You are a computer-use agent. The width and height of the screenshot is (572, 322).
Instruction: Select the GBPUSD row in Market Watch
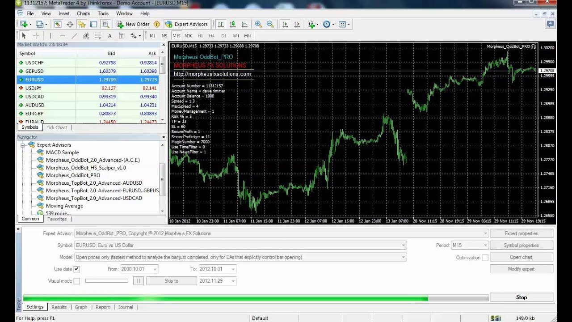(x=88, y=71)
